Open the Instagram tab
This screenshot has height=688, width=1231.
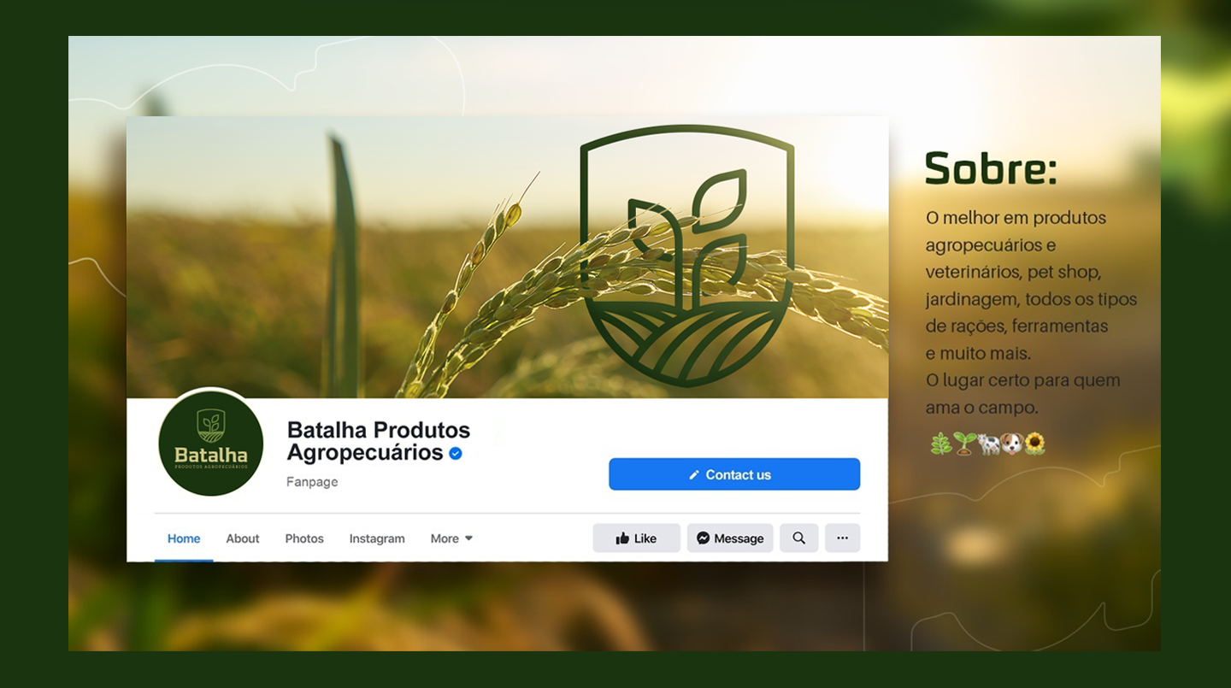tap(377, 538)
